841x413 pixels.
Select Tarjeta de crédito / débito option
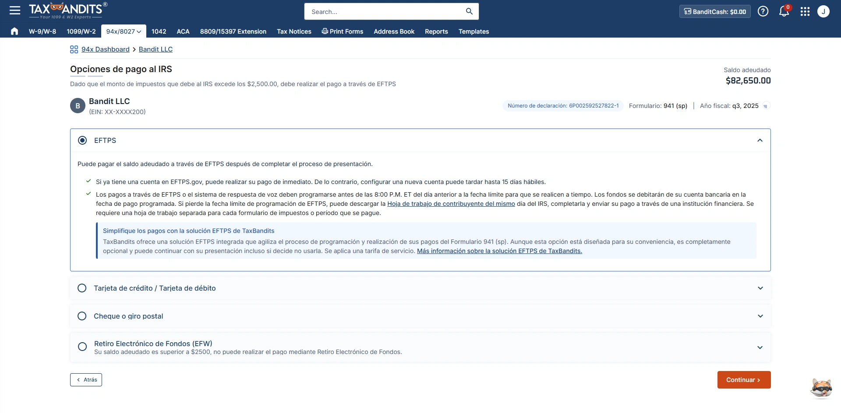point(82,288)
